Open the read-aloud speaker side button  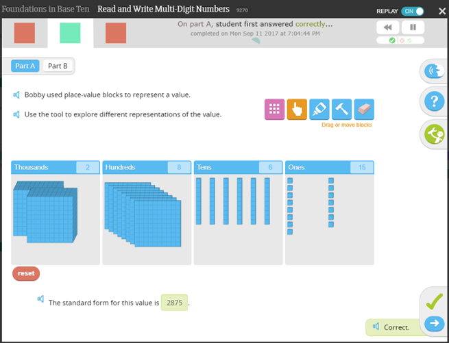(435, 71)
